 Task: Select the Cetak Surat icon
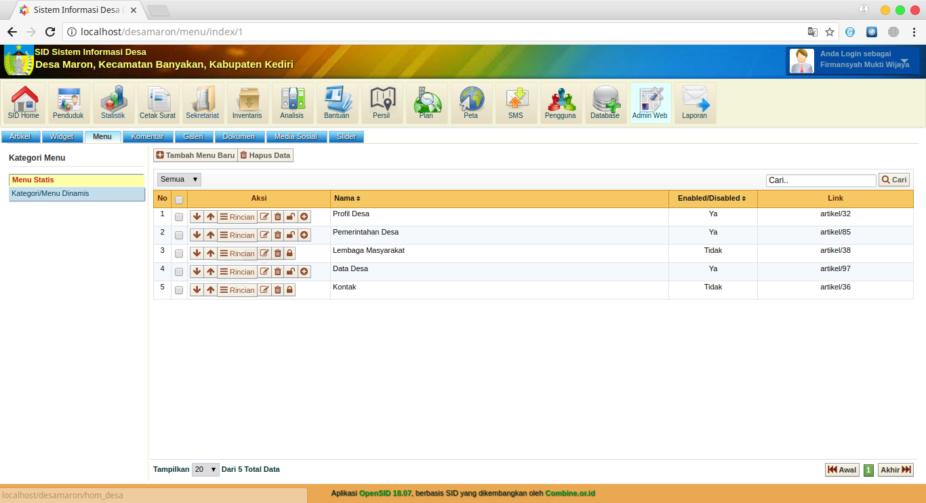tap(157, 102)
